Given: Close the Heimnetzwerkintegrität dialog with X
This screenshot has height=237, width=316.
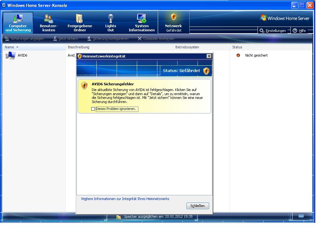Looking at the screenshot, I should point(209,56).
